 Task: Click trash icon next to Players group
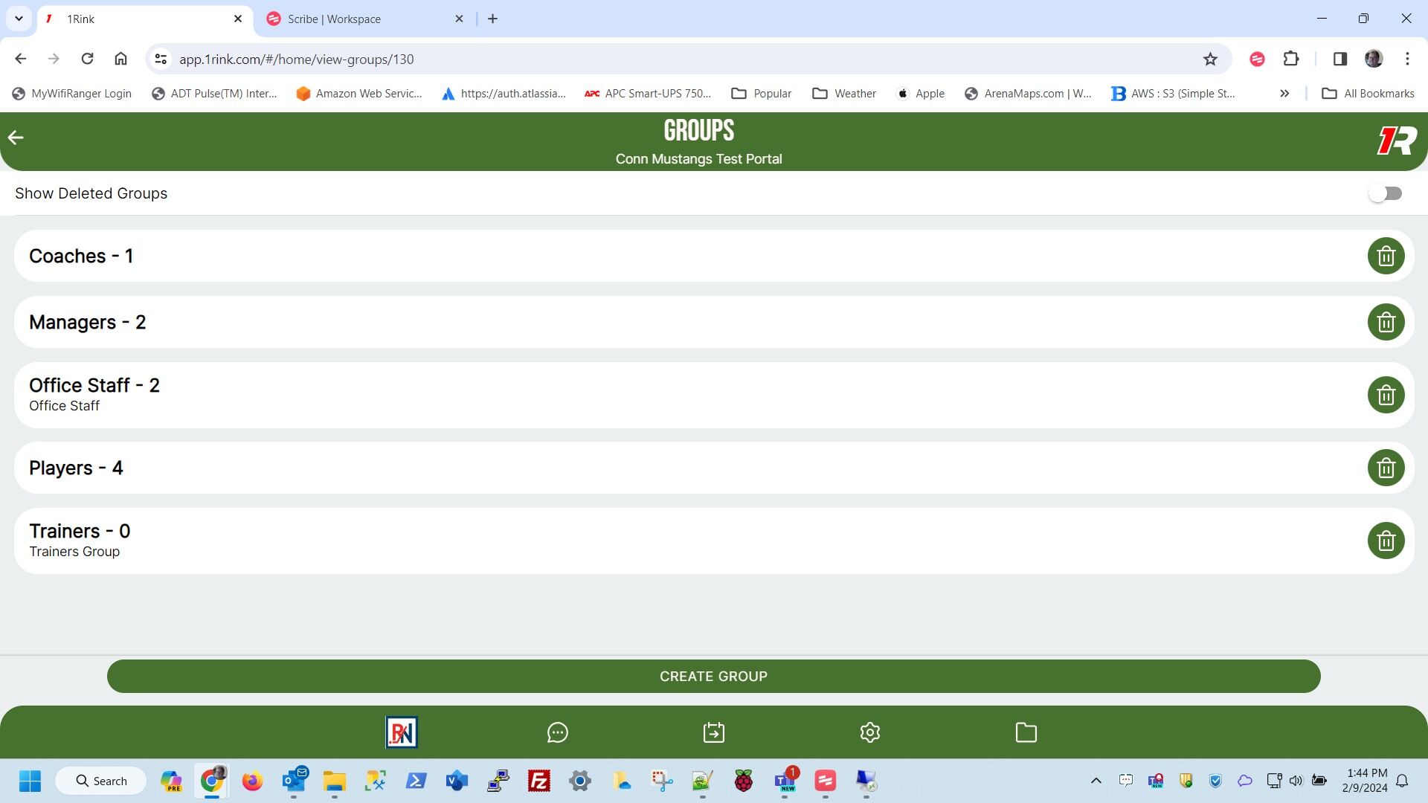tap(1386, 468)
